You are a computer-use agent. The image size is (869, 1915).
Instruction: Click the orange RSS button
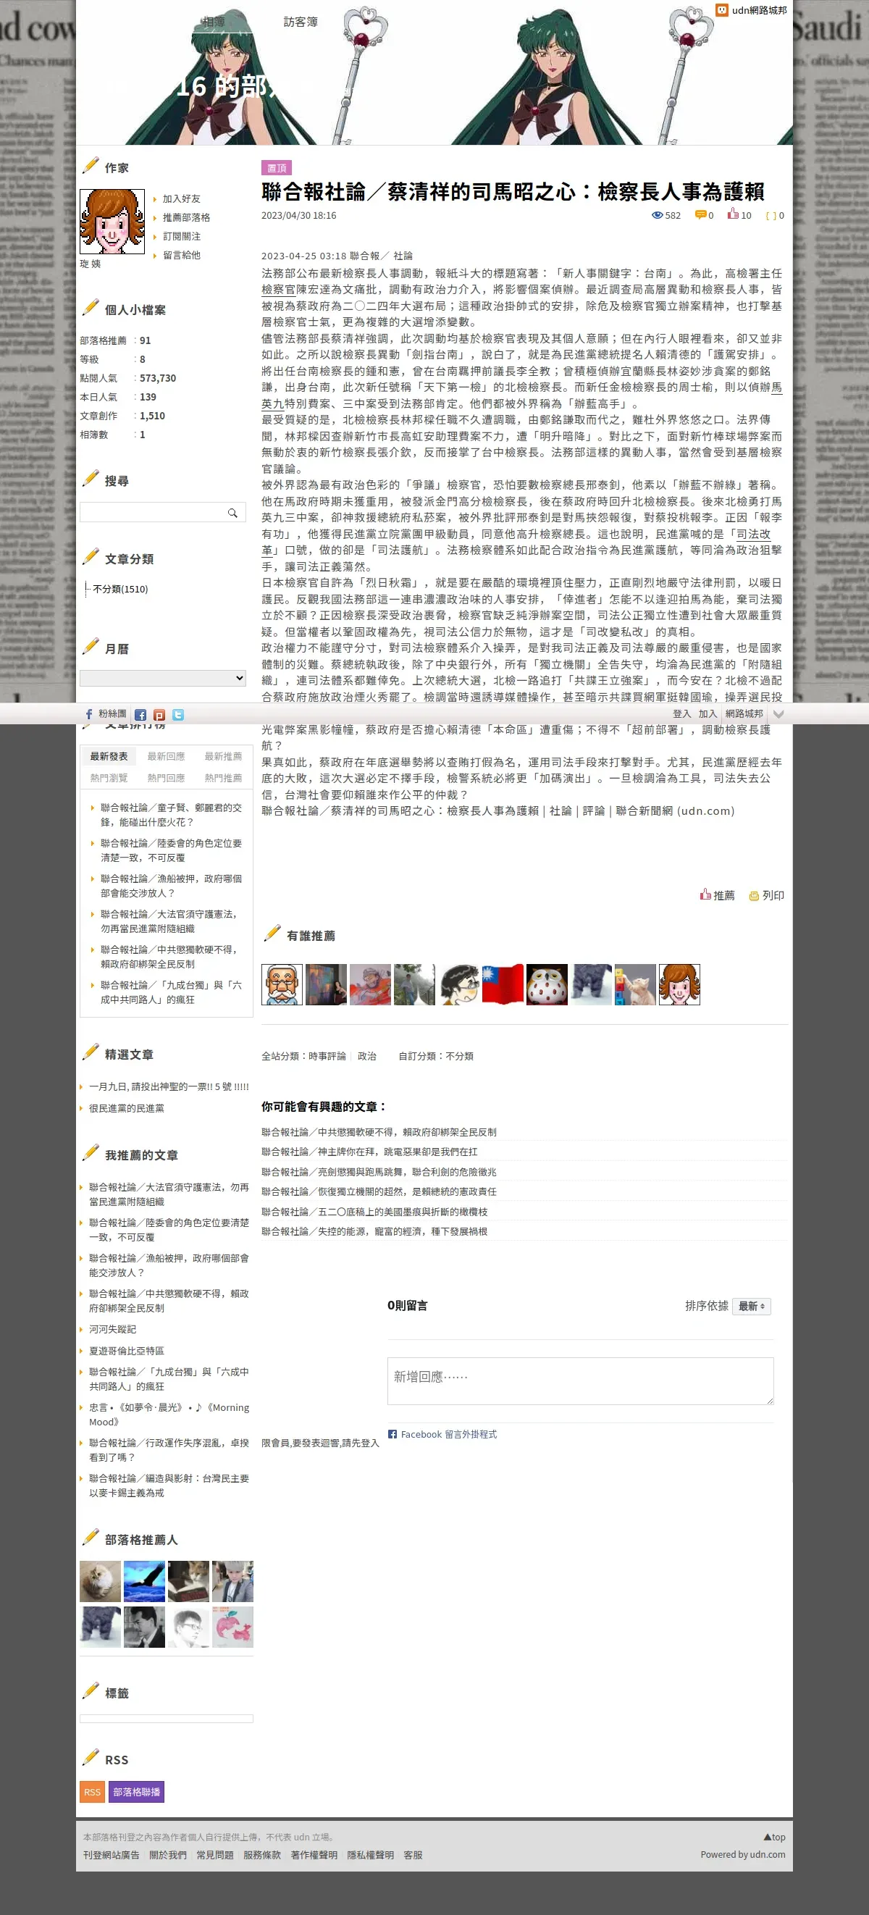point(92,1792)
